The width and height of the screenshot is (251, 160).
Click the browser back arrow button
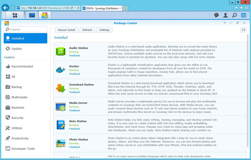[x=5, y=8]
